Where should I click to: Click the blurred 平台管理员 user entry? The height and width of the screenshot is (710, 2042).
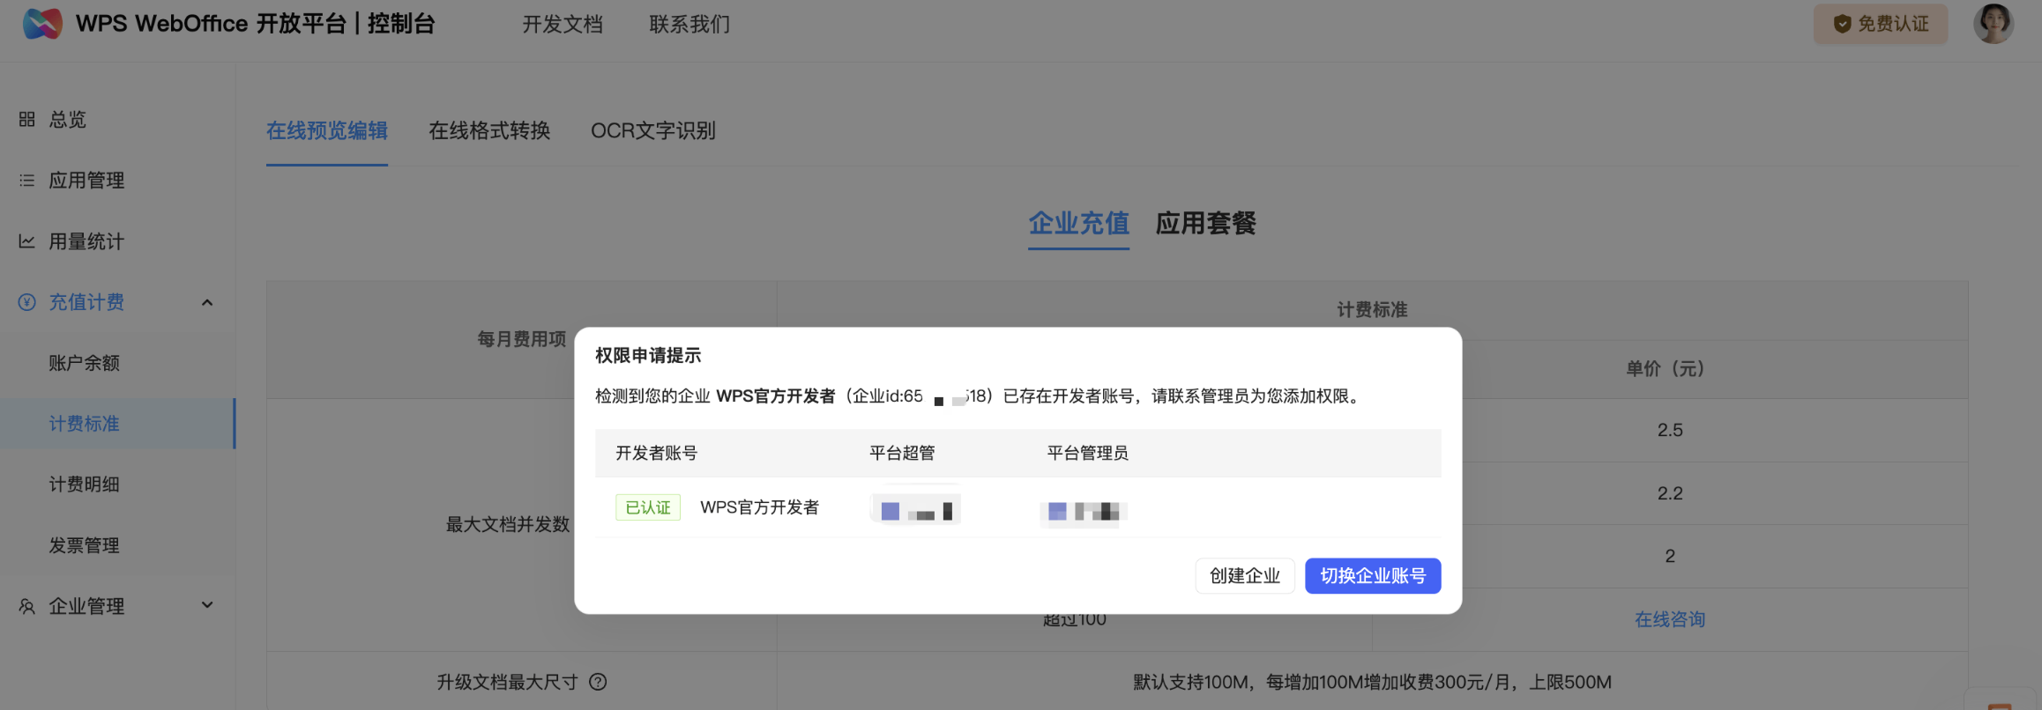click(x=1084, y=512)
